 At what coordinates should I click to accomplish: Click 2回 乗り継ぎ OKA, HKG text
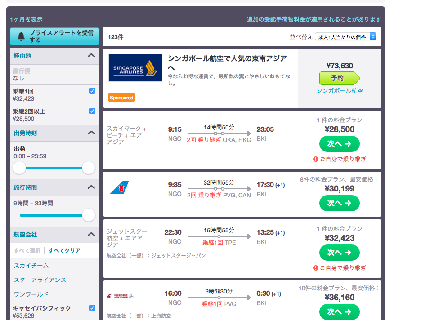(219, 140)
